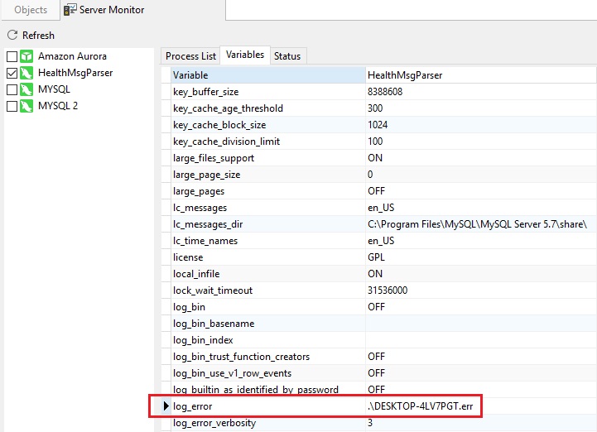Uncheck the HealthMsgParser checkbox
The image size is (597, 432).
click(x=12, y=73)
